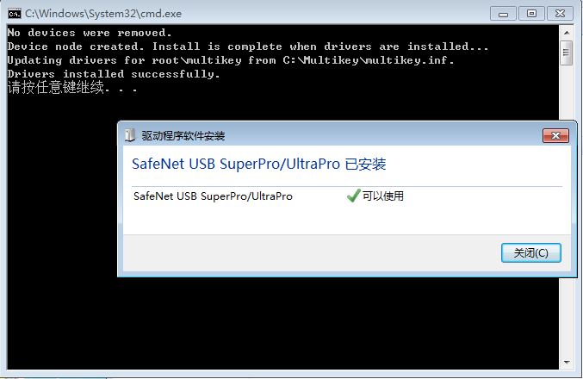This screenshot has height=379, width=583.
Task: Close the cmd.exe console window
Action: coord(560,14)
